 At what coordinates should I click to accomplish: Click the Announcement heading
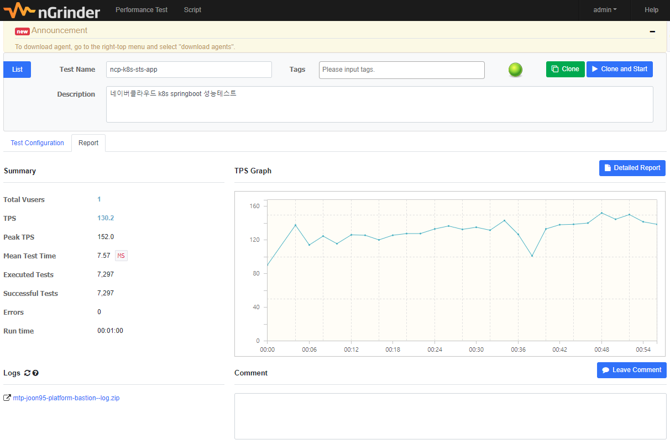coord(59,30)
